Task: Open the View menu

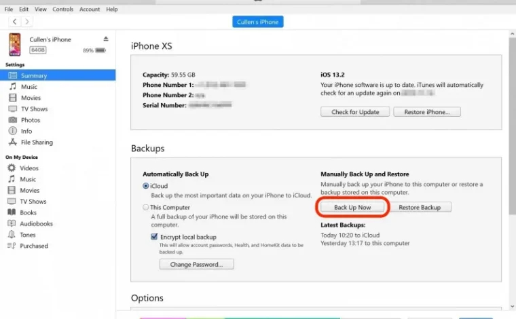Action: [x=41, y=10]
